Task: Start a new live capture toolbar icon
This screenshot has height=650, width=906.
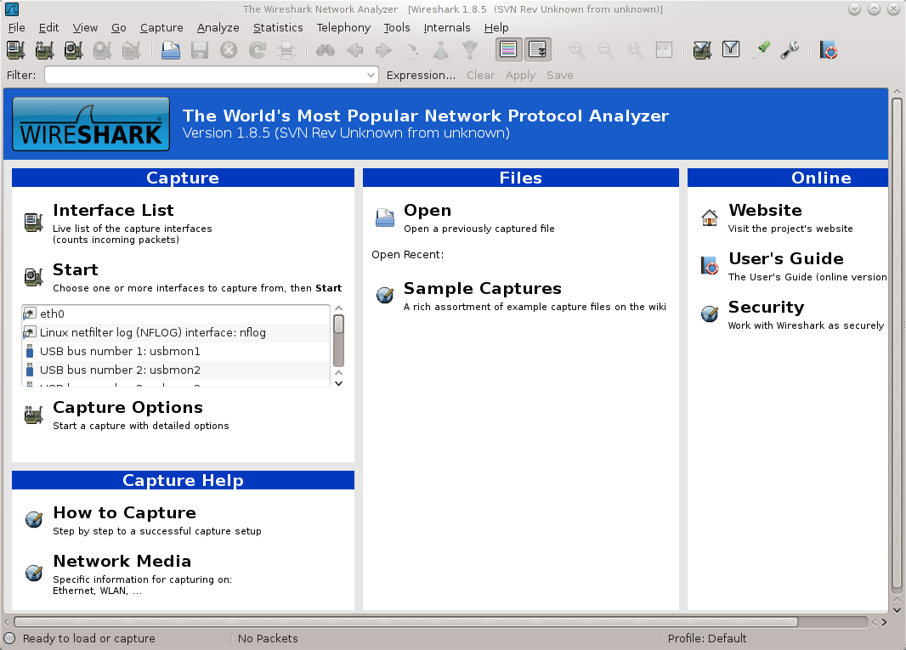Action: pos(74,50)
